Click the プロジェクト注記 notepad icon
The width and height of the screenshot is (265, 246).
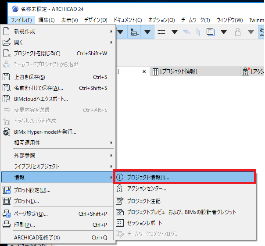click(x=119, y=201)
